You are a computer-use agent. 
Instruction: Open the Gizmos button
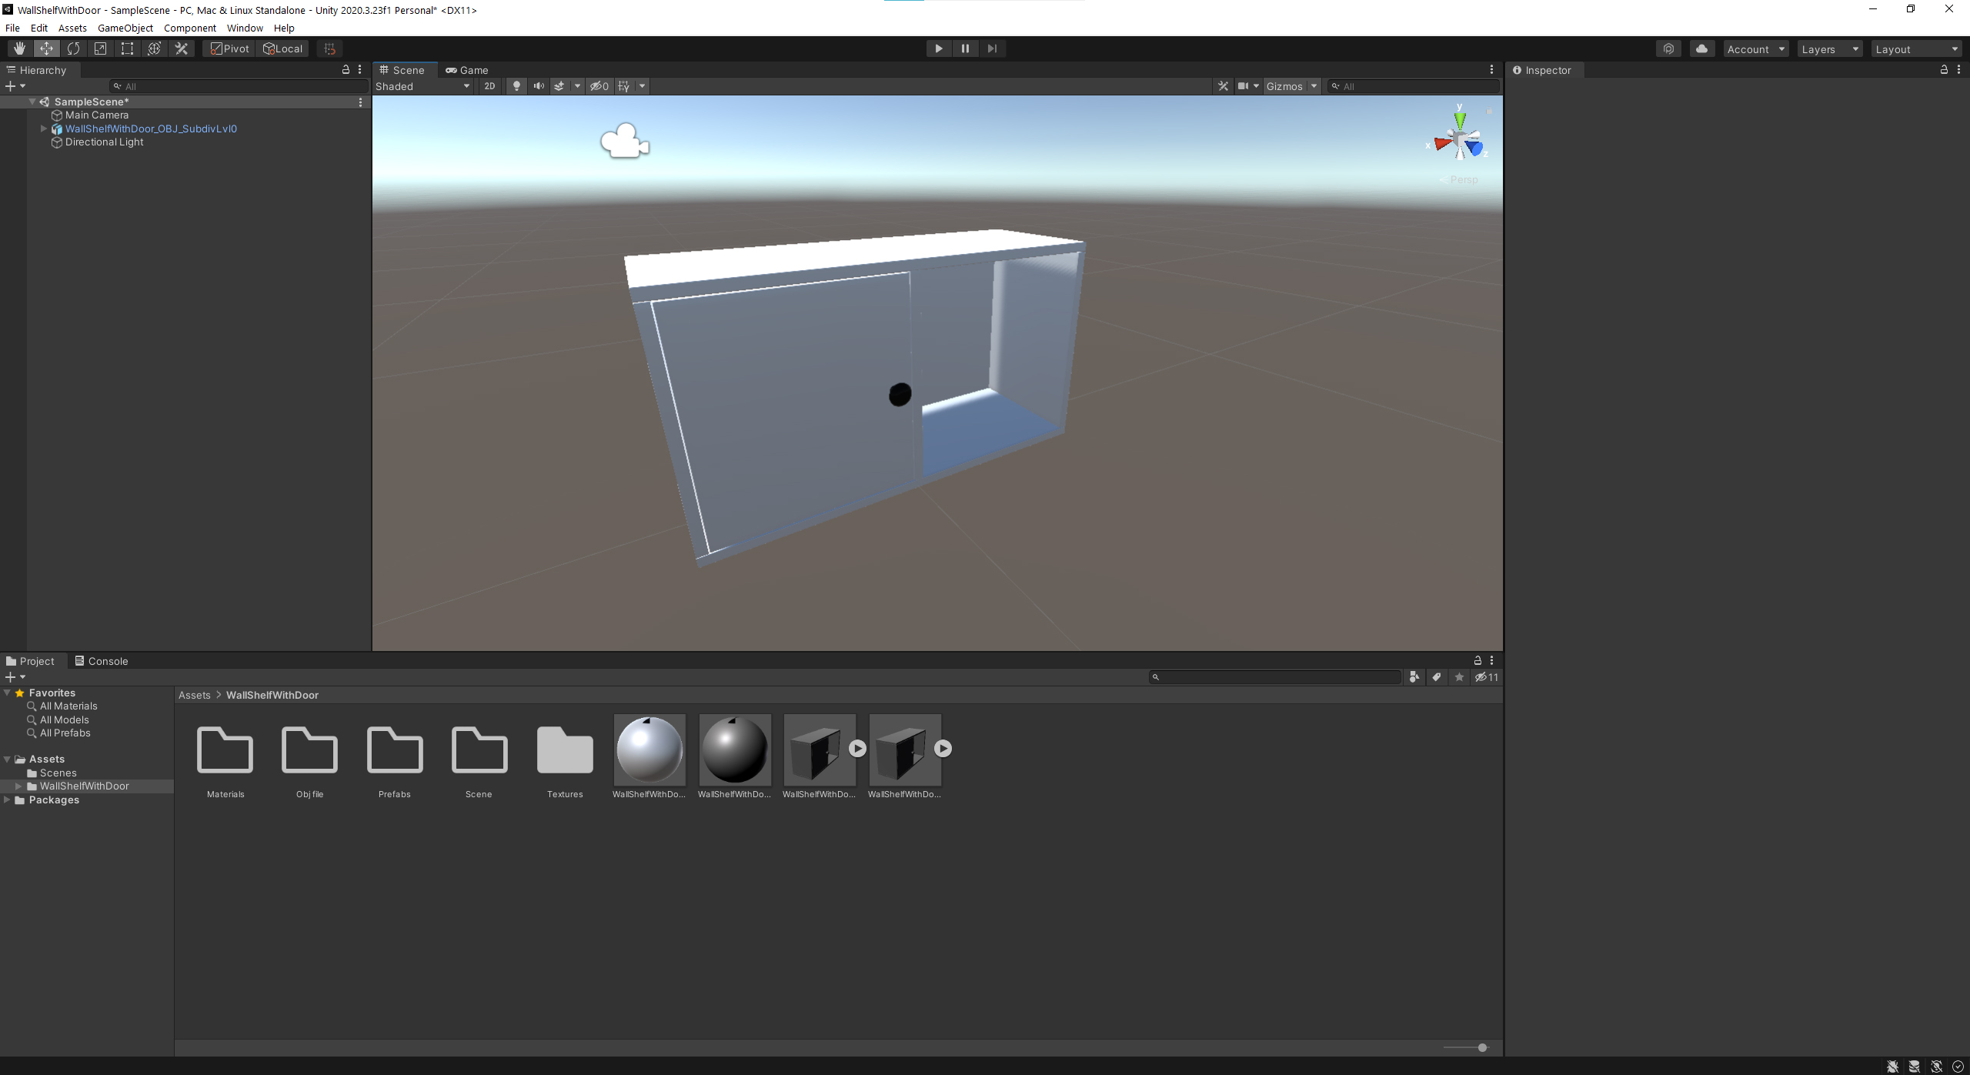coord(1284,86)
